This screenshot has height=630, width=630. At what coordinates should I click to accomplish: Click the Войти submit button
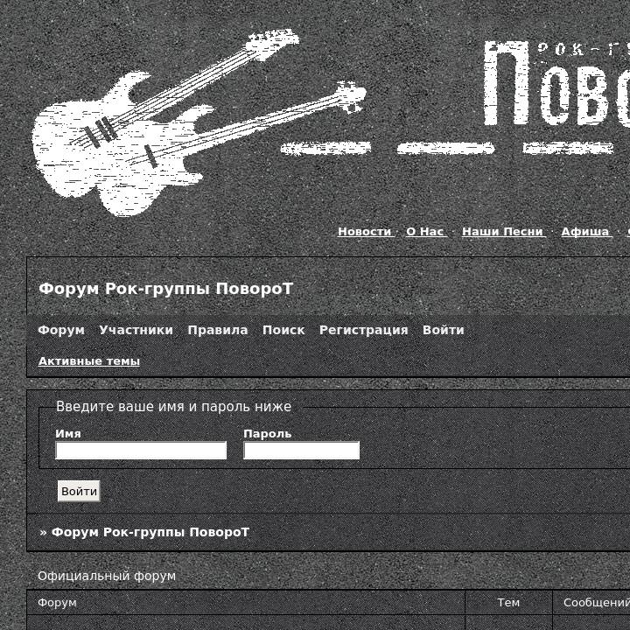(79, 491)
